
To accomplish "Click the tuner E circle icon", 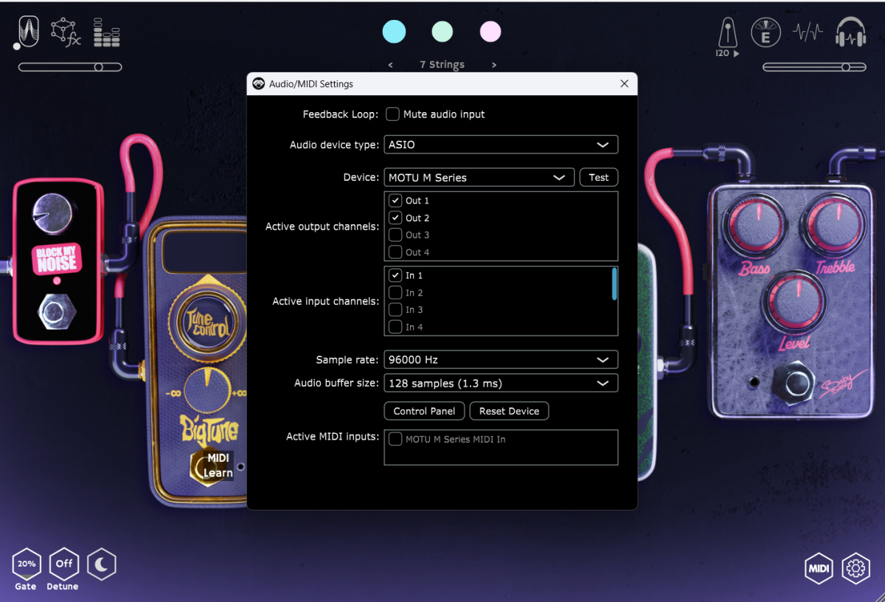I will pos(766,33).
